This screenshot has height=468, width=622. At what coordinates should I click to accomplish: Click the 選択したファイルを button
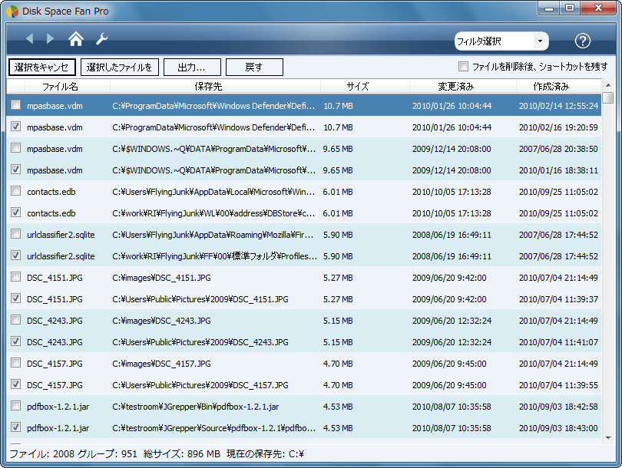click(119, 67)
